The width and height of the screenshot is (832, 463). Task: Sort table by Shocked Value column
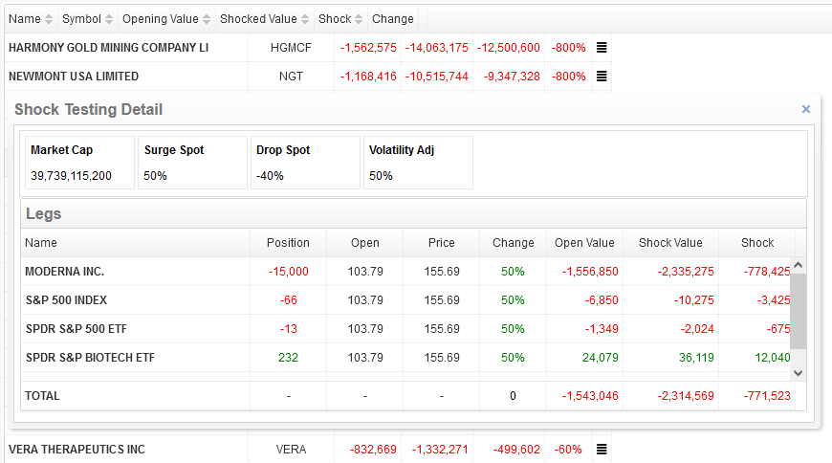click(x=265, y=19)
